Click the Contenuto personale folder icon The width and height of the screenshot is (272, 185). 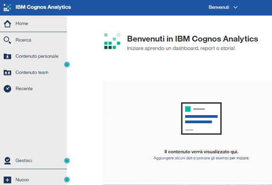tap(7, 56)
